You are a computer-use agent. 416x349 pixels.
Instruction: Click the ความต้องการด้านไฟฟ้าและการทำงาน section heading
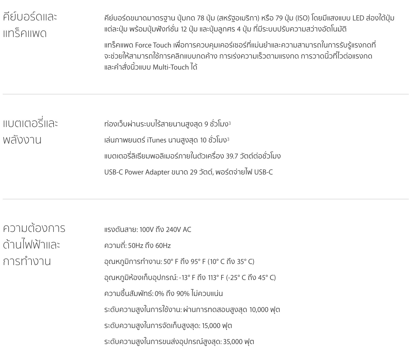[34, 245]
